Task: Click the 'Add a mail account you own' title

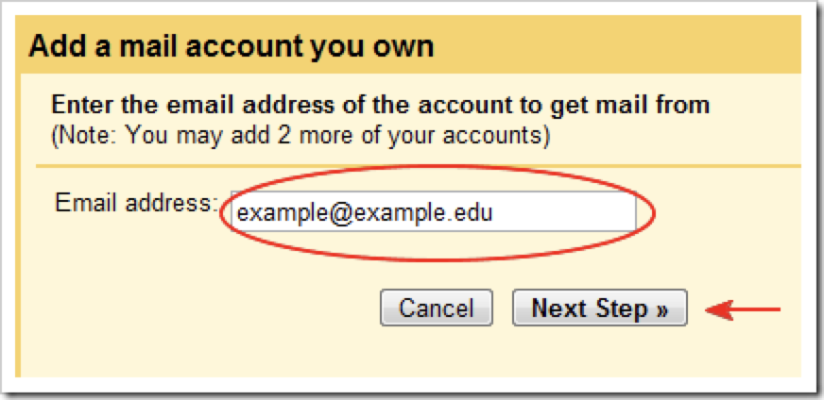Action: coord(232,47)
